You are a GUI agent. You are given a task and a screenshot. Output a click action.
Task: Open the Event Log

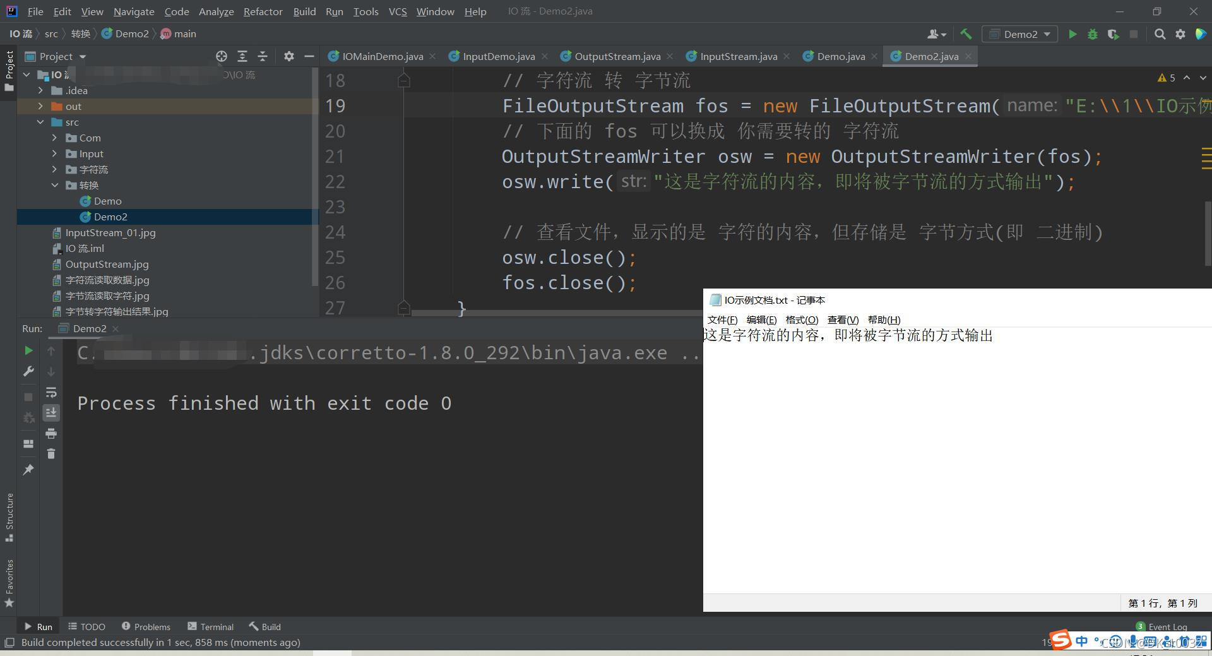point(1161,626)
